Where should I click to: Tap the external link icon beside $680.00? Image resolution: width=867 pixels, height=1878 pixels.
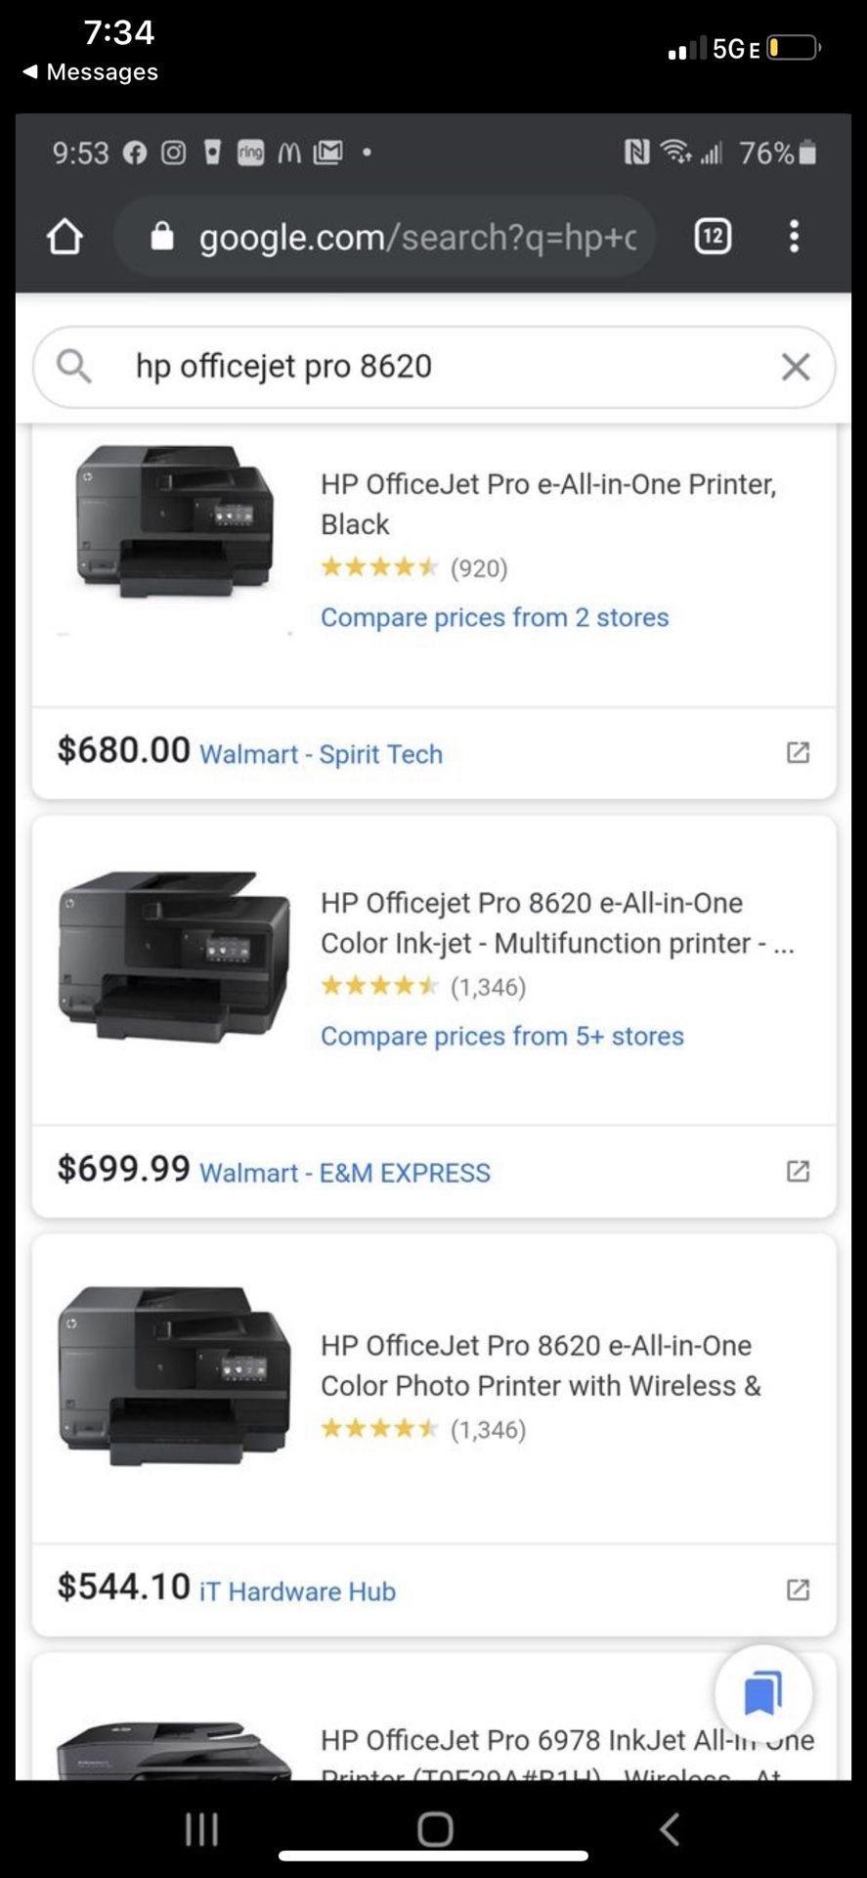(x=798, y=752)
